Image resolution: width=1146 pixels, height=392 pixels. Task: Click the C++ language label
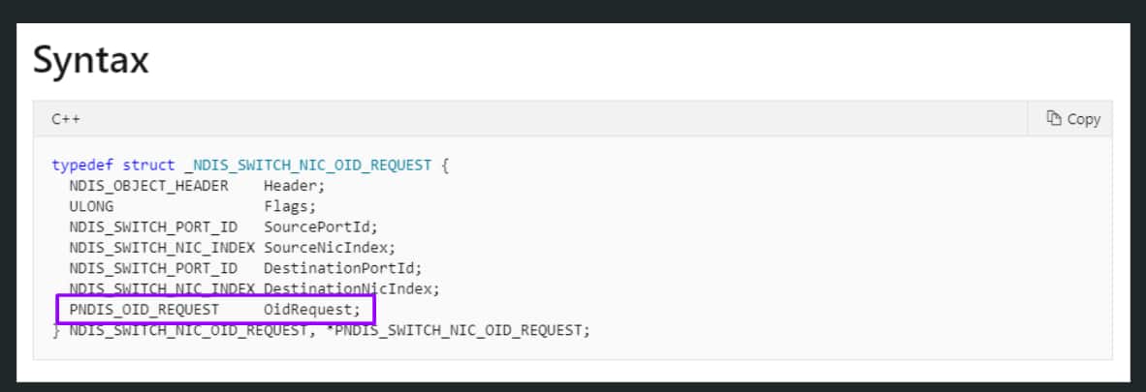click(x=66, y=119)
